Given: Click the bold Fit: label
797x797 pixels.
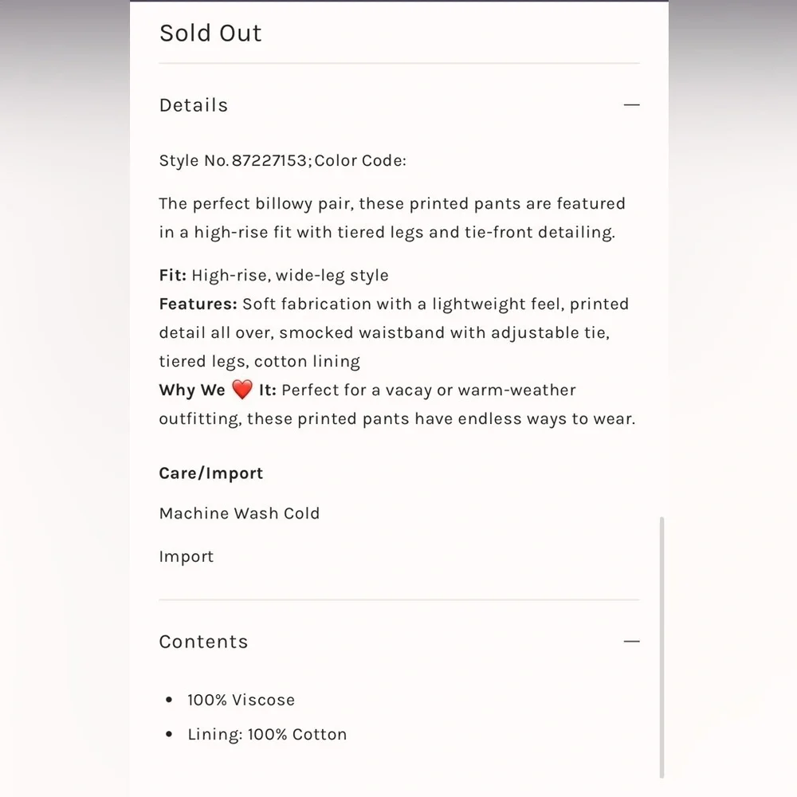Looking at the screenshot, I should pyautogui.click(x=173, y=275).
